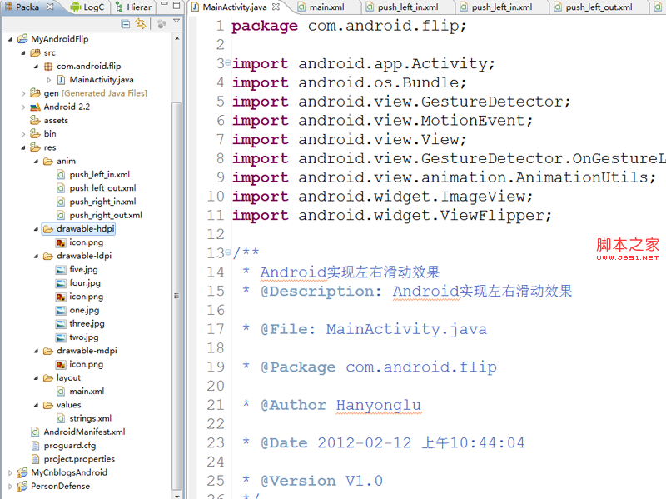Click Package Explorer vertical scrollbar thumb
The image size is (666, 499).
point(176,296)
